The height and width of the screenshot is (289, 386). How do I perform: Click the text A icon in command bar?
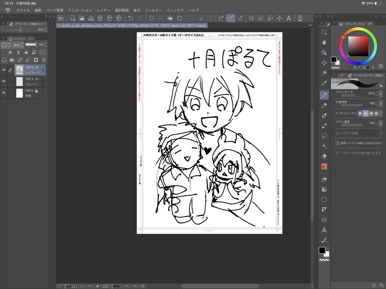[289, 18]
